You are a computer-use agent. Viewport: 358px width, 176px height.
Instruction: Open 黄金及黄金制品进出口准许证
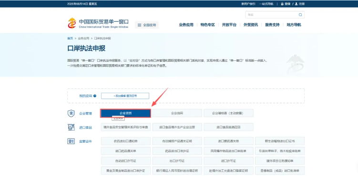pyautogui.click(x=126, y=171)
